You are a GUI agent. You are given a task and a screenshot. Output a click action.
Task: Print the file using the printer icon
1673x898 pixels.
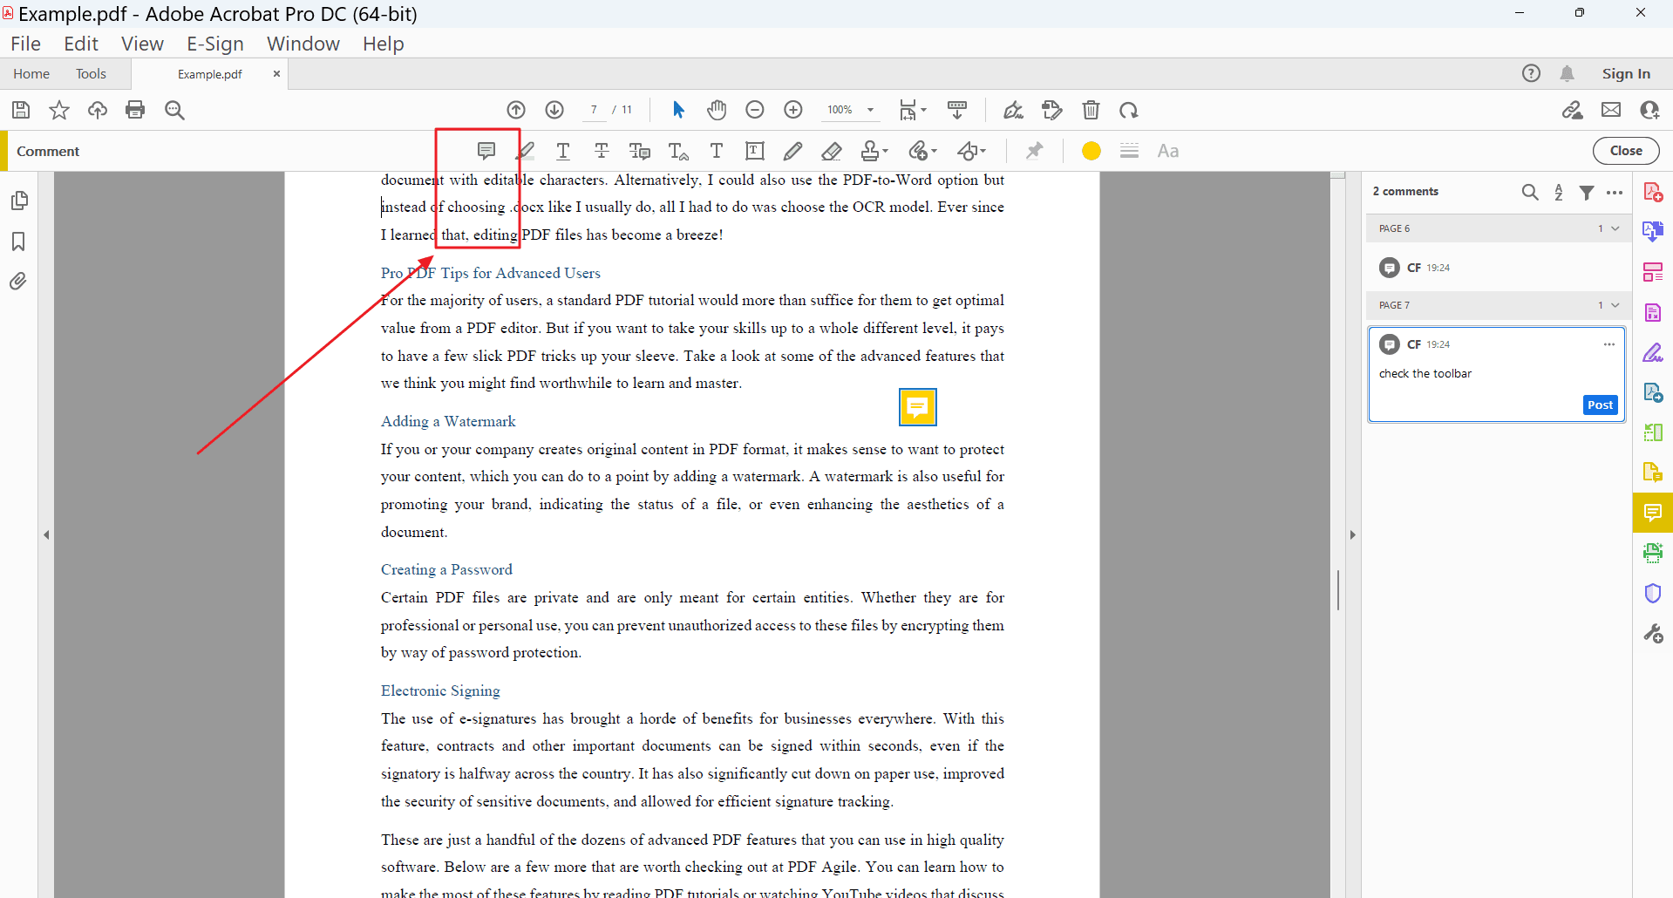pos(135,110)
